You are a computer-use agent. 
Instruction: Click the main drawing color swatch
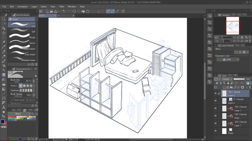[x=3, y=121]
